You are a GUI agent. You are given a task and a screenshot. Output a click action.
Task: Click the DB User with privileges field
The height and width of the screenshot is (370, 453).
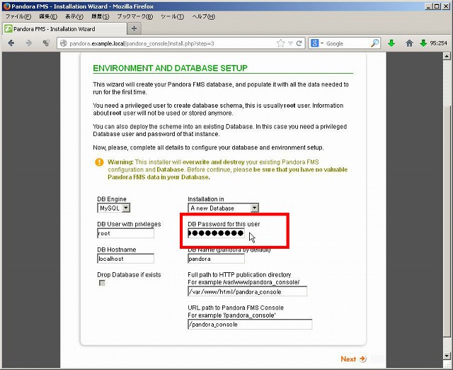click(x=126, y=233)
